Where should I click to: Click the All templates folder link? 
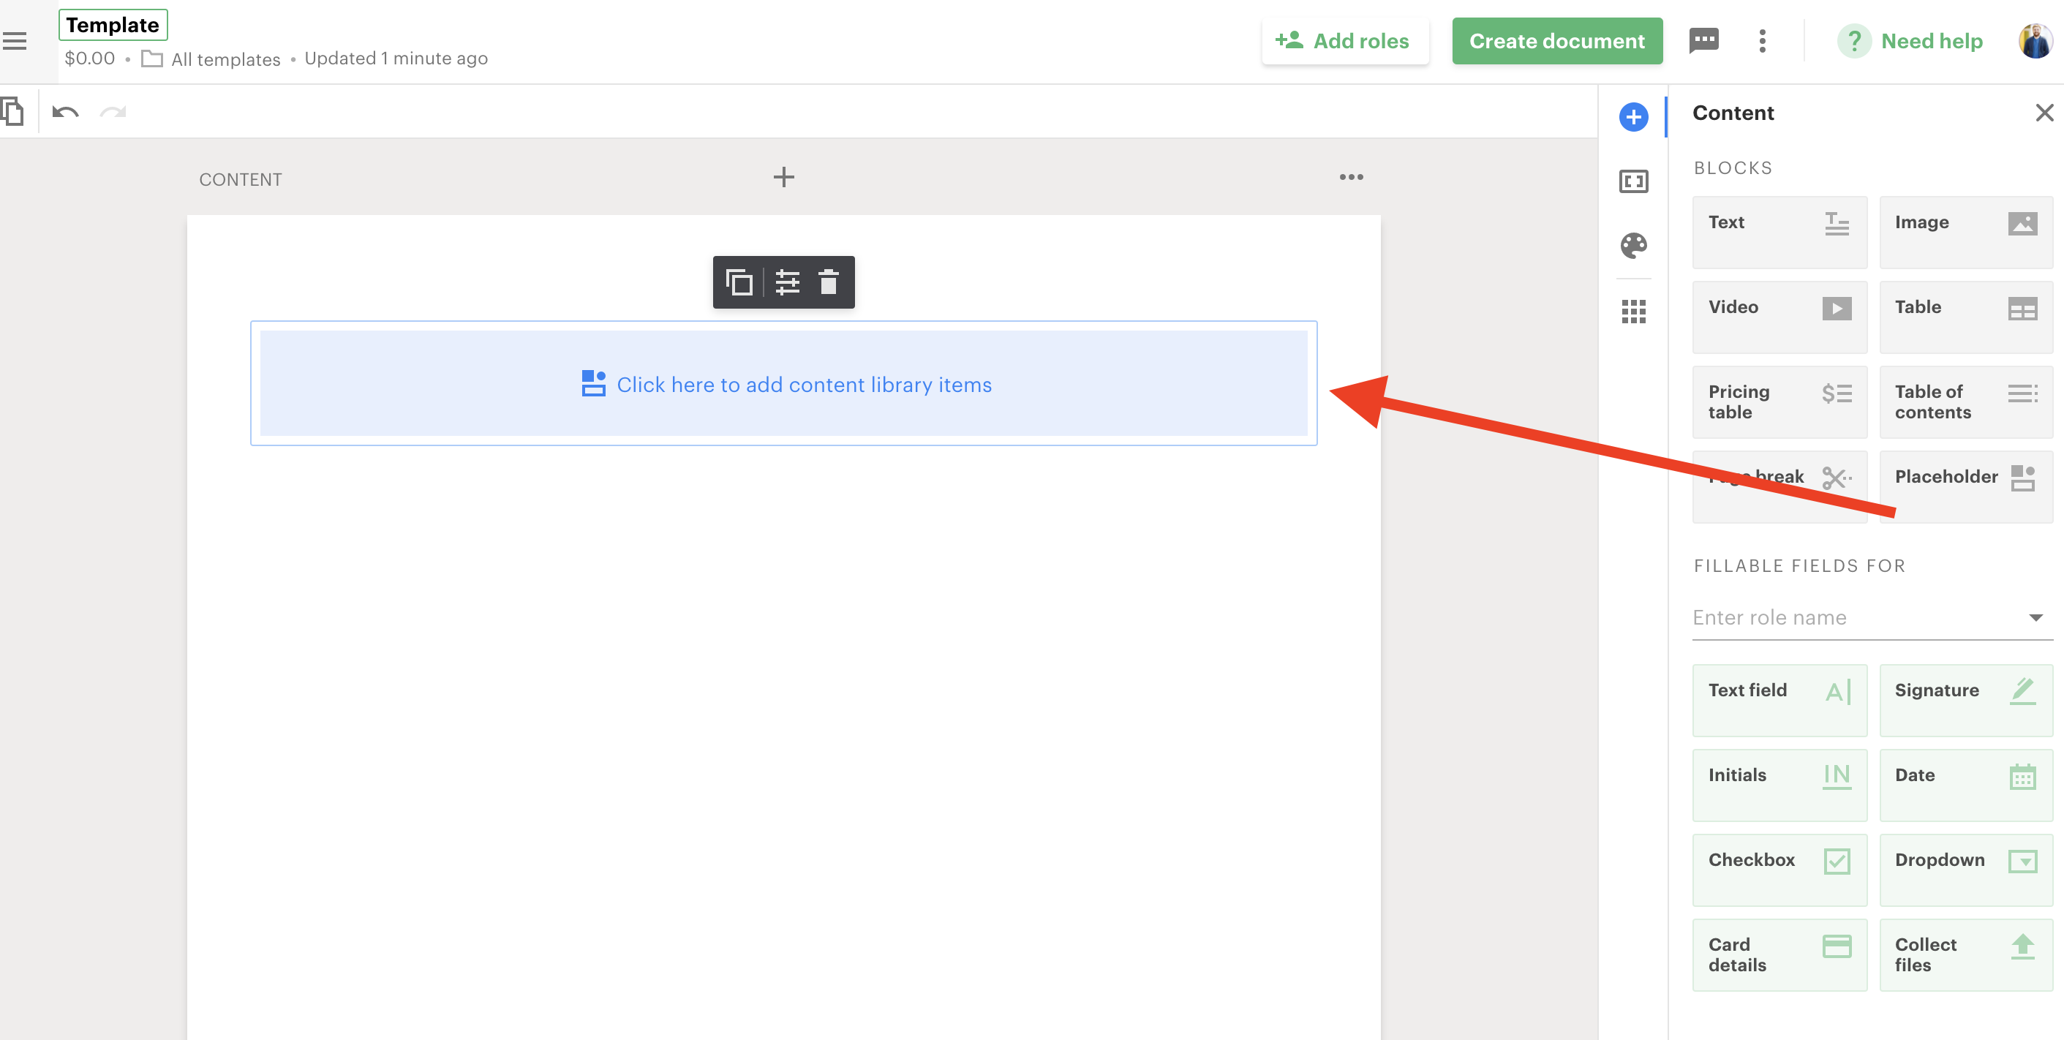[225, 59]
